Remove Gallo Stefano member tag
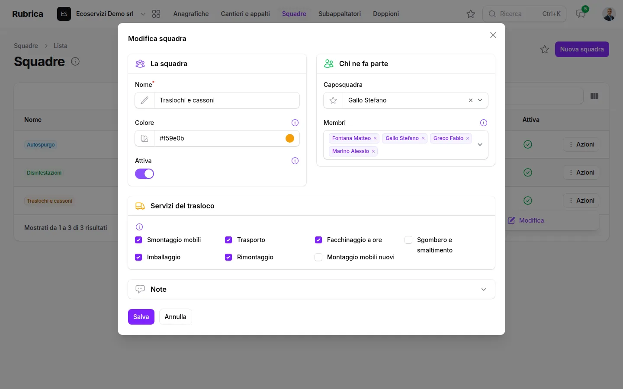Screen dimensions: 623x389 [x=423, y=138]
